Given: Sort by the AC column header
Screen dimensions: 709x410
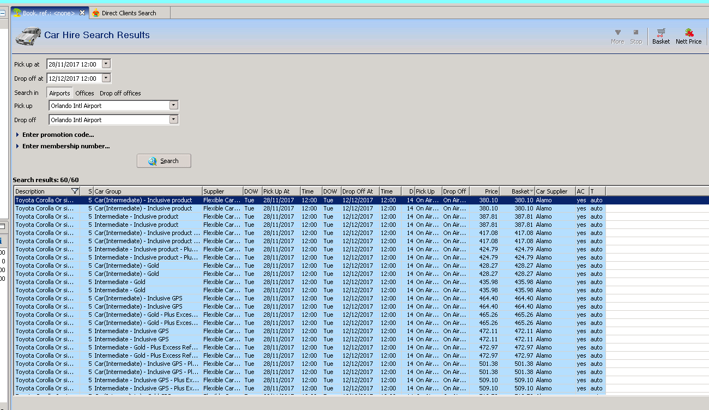Looking at the screenshot, I should coord(582,191).
